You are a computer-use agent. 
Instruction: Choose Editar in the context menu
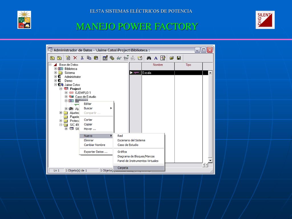coord(96,104)
